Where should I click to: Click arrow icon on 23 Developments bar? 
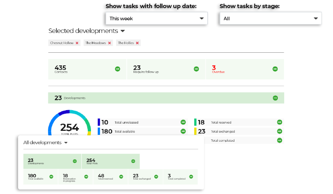point(275,98)
